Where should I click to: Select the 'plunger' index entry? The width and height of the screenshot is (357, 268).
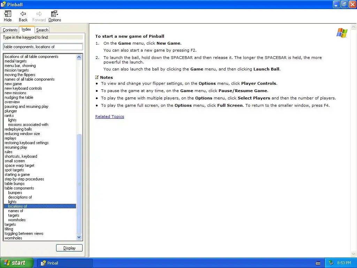[x=11, y=111]
